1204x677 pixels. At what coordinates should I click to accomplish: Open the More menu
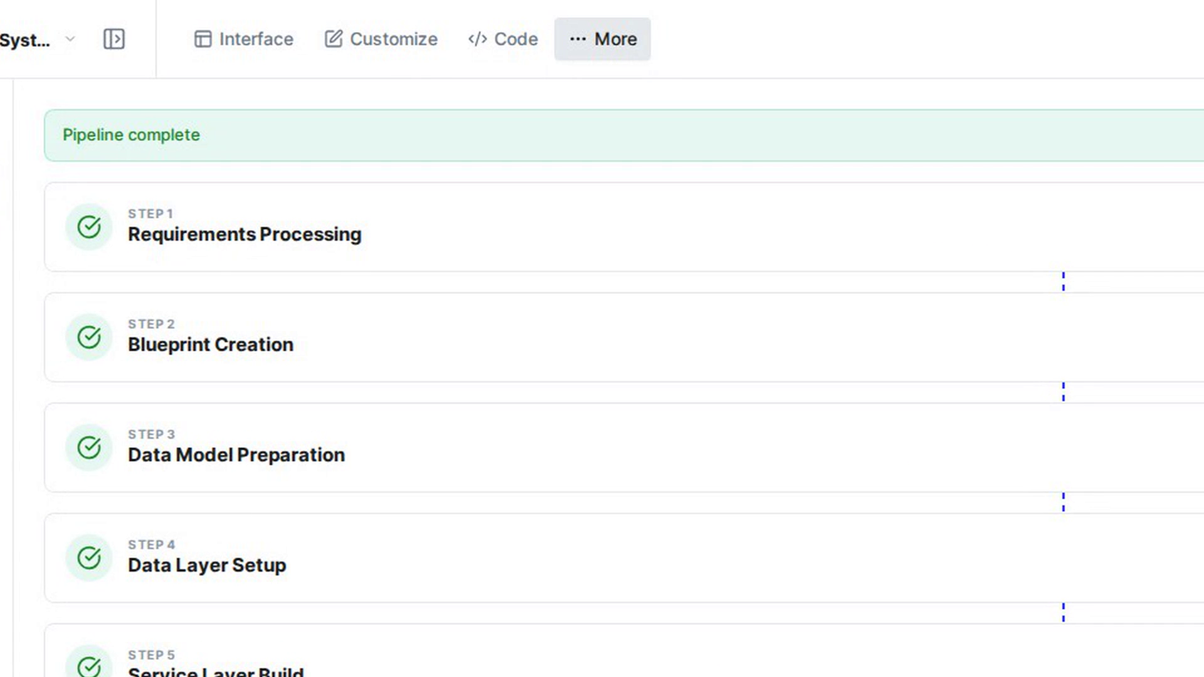[603, 39]
